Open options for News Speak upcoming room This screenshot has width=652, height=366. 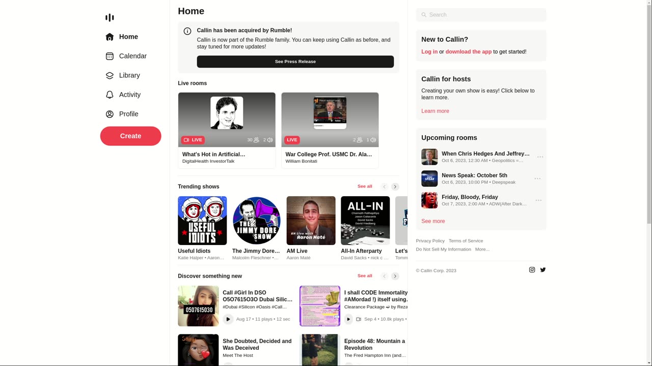point(537,178)
